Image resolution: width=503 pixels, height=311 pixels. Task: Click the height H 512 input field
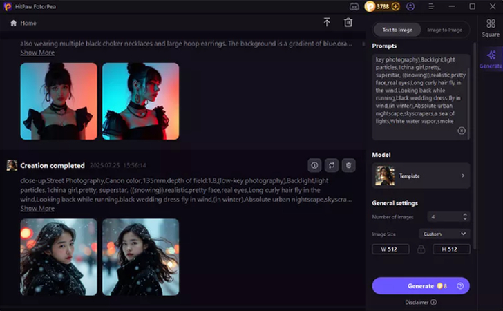pyautogui.click(x=451, y=249)
